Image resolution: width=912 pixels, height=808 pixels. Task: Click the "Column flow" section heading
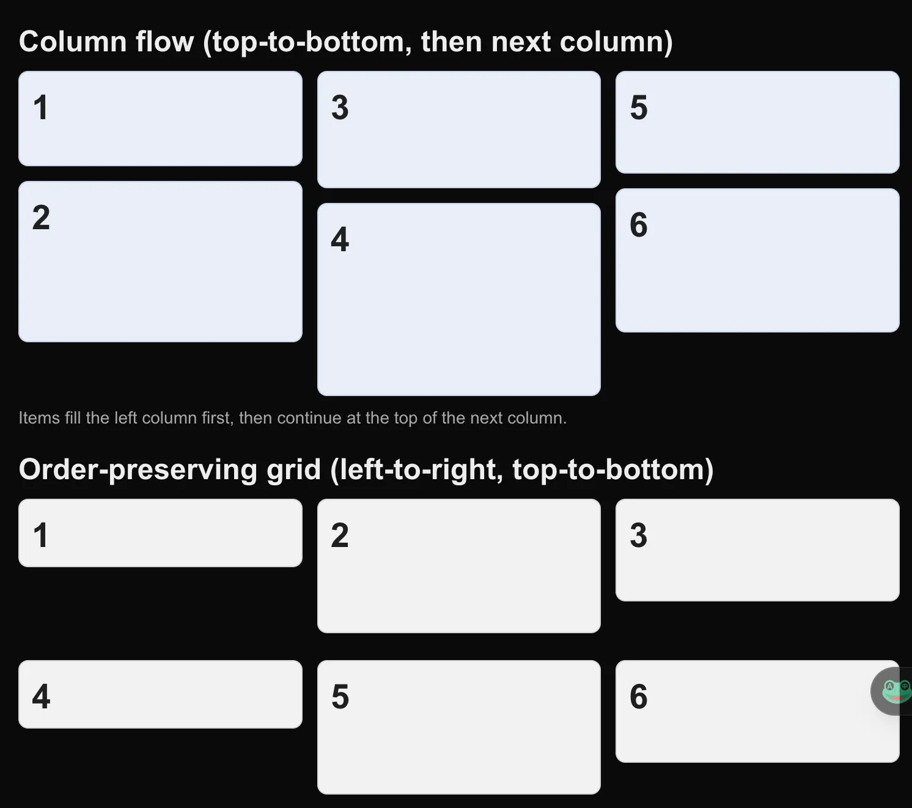(x=345, y=42)
